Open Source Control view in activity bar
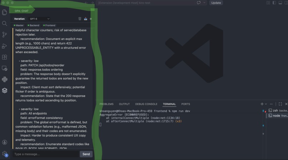The width and height of the screenshot is (288, 160). (4, 35)
